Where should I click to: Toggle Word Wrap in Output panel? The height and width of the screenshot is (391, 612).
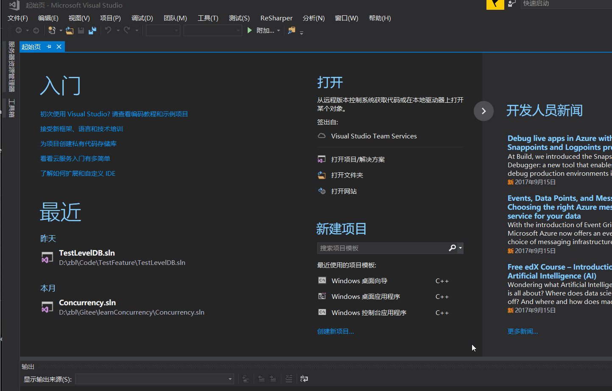(x=304, y=379)
